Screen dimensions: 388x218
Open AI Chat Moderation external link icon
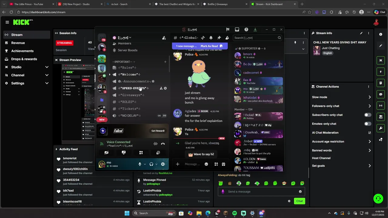coord(370,133)
